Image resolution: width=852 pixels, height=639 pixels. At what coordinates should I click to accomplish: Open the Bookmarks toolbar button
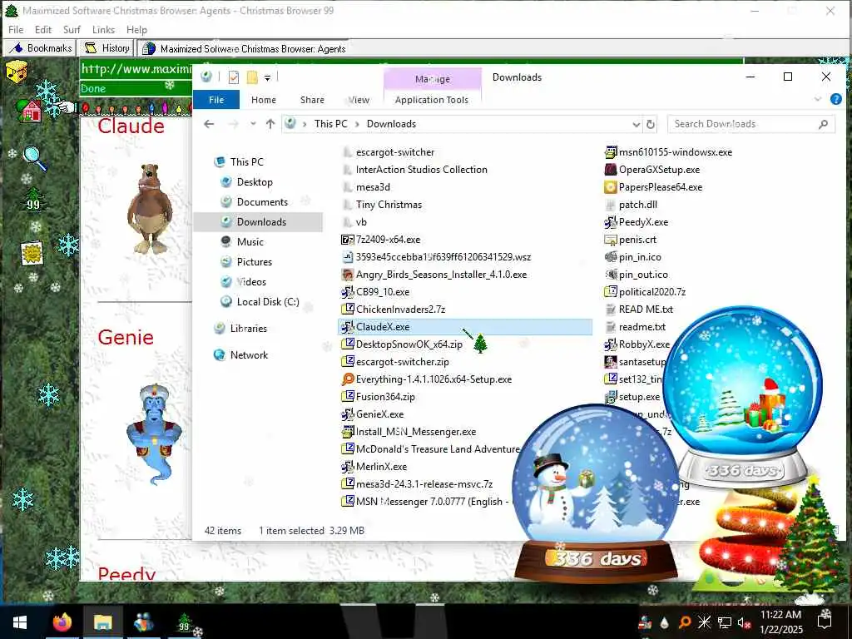[x=40, y=48]
